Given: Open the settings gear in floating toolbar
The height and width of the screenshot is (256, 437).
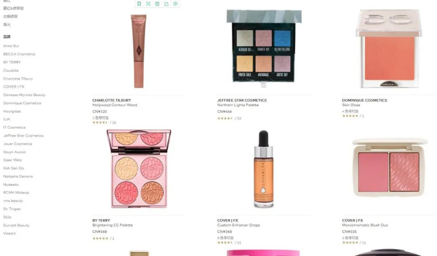Looking at the screenshot, I should [175, 3].
